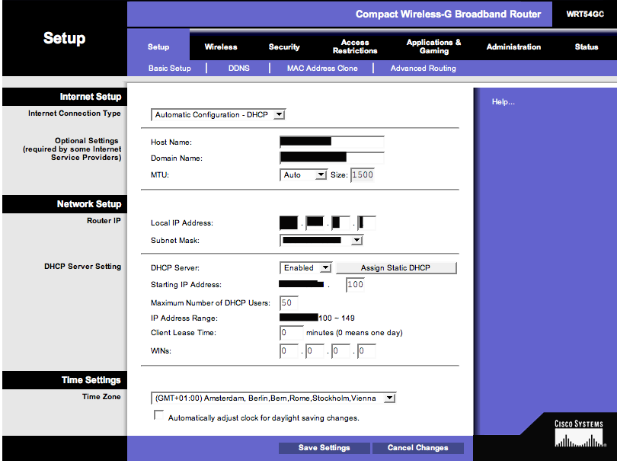
Task: Open the Security tab
Action: [x=284, y=46]
